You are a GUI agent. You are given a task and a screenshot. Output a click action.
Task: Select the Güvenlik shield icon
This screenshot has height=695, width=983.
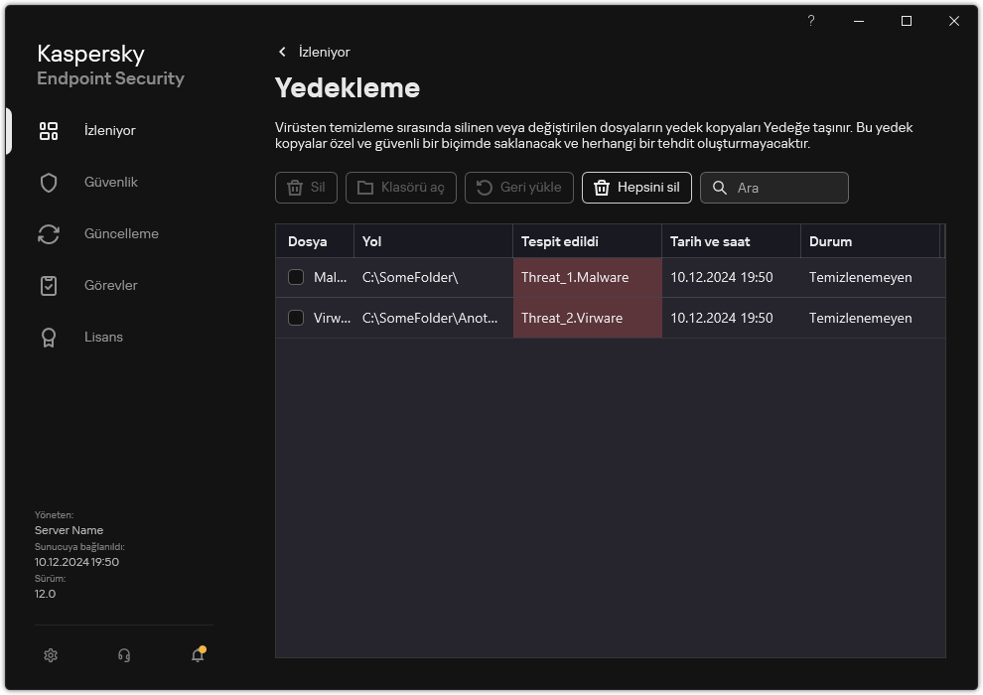[x=49, y=182]
